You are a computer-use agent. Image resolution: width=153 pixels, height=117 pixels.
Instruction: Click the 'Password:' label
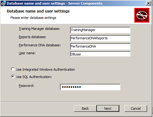(x=26, y=86)
